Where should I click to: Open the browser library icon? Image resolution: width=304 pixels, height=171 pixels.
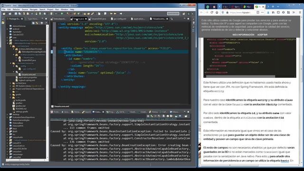click(x=273, y=12)
